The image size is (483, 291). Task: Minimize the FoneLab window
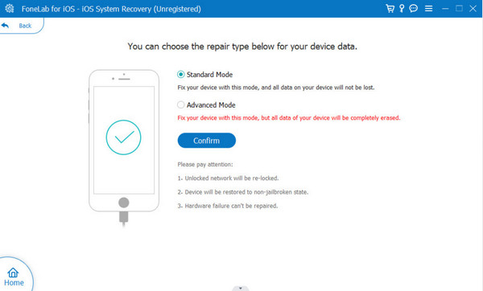pos(445,9)
